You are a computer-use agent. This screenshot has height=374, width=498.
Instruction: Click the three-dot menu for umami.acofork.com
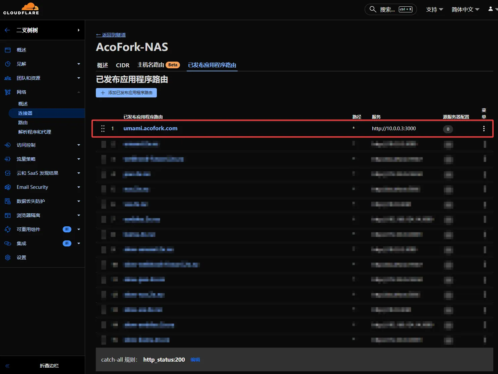pyautogui.click(x=484, y=129)
